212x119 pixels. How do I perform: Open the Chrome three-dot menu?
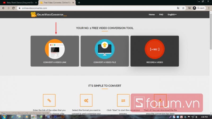(209, 8)
